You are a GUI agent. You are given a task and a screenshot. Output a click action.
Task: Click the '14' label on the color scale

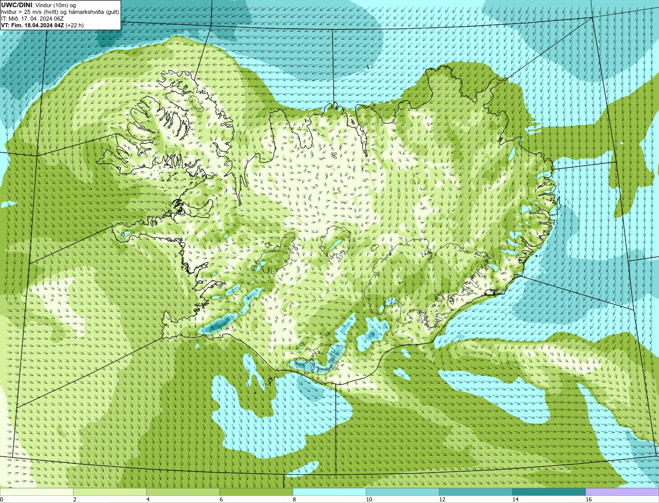point(515,499)
